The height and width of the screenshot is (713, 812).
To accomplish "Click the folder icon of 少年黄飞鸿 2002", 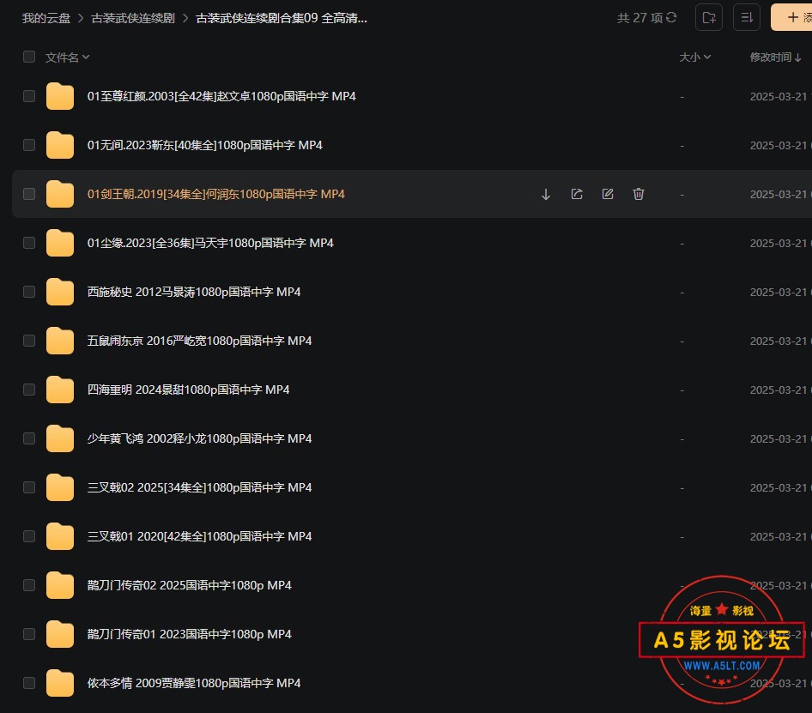I will [60, 438].
